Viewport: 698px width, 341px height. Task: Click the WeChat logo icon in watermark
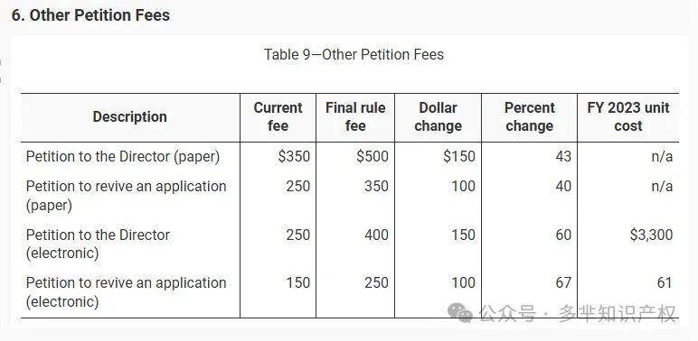click(460, 312)
